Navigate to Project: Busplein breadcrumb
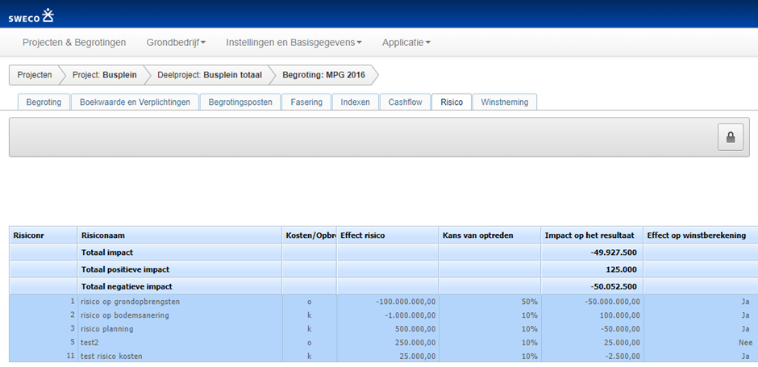 104,75
